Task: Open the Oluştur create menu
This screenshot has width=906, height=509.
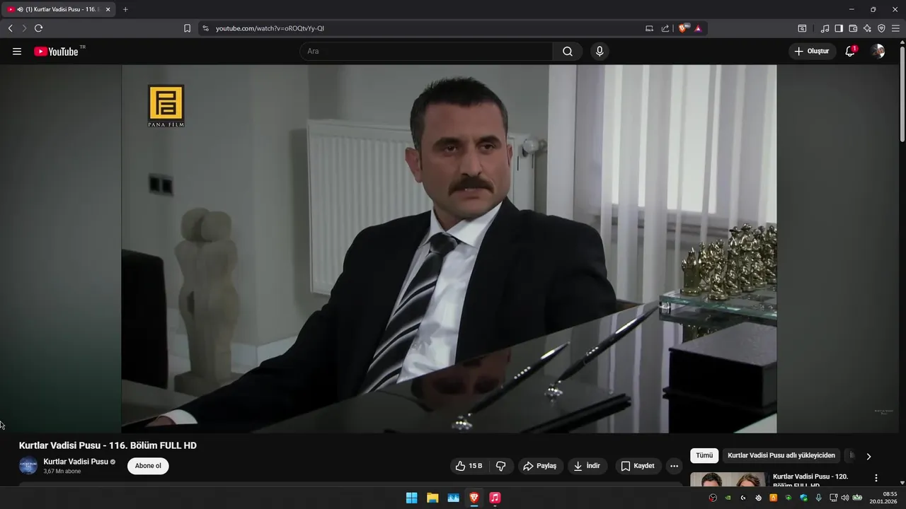Action: point(812,52)
